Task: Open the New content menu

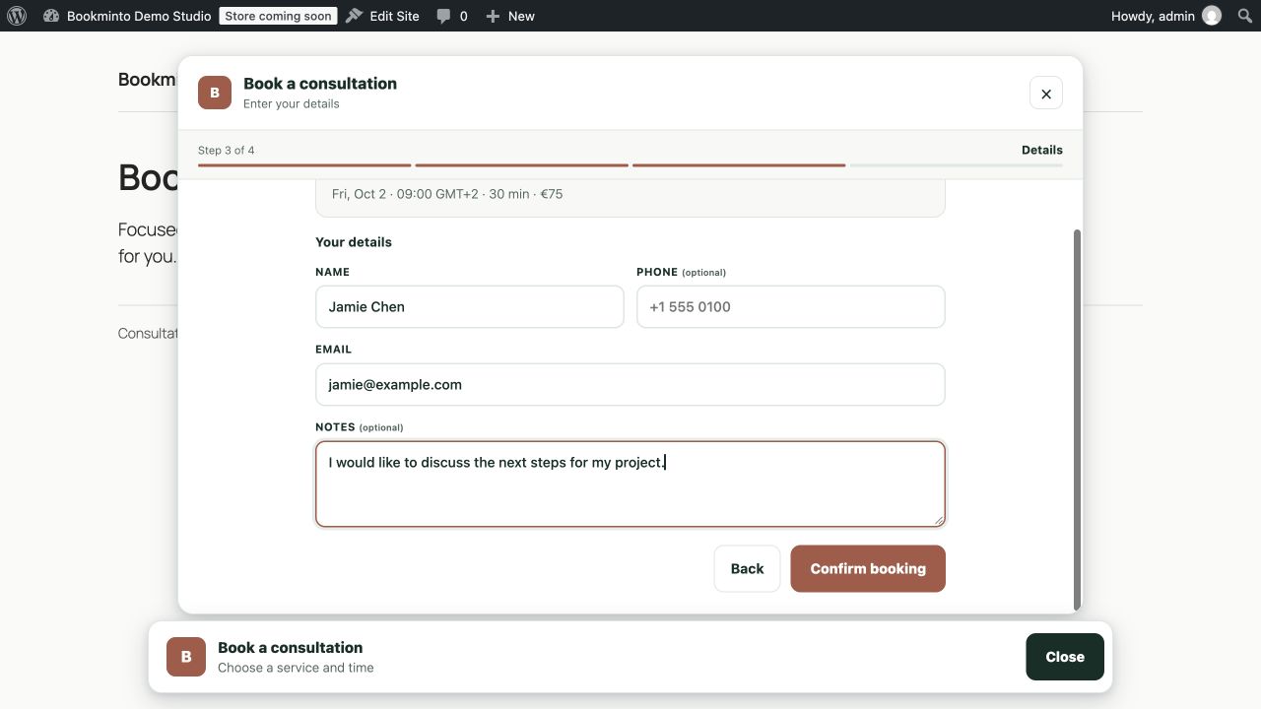Action: coord(521,16)
